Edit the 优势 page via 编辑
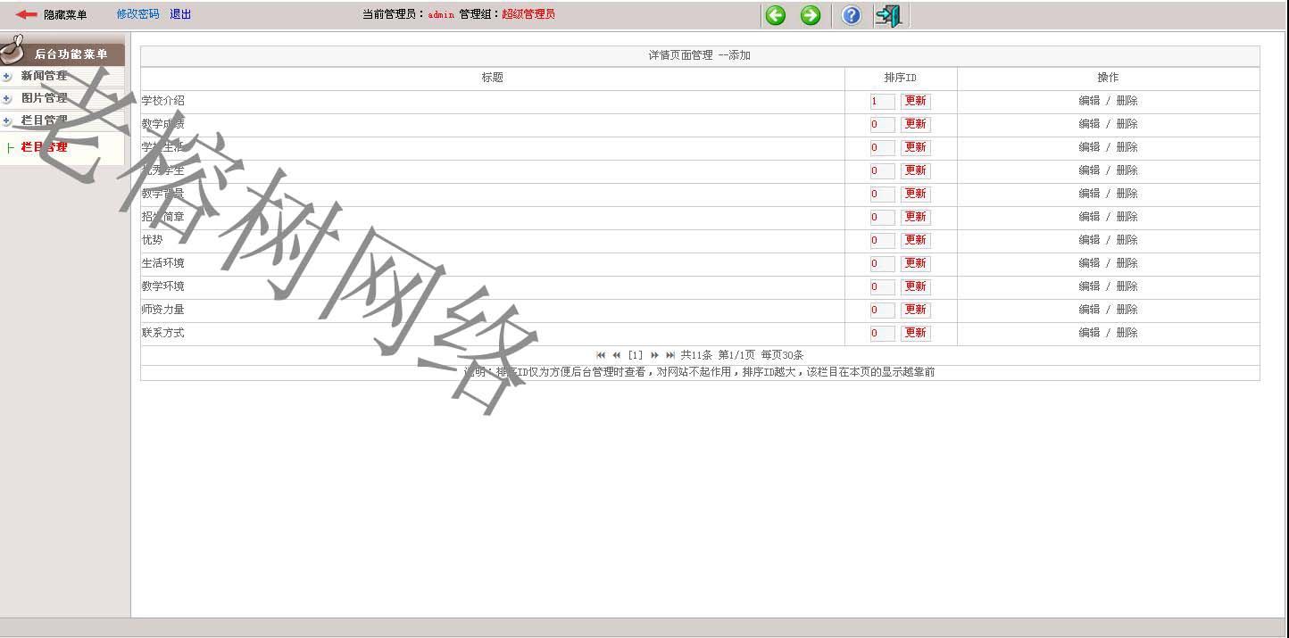Viewport: 1289px width, 638px height. click(1089, 240)
